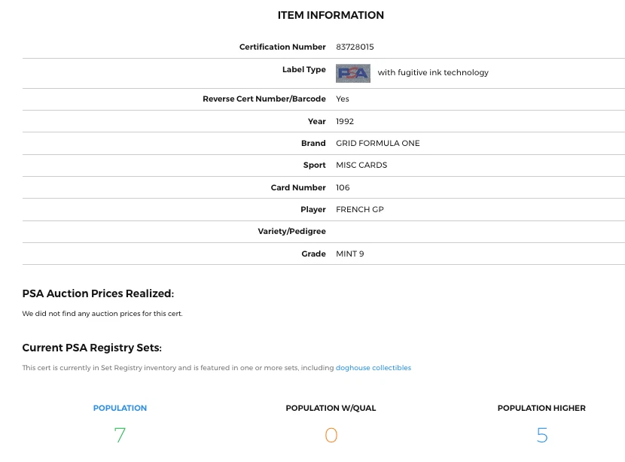The image size is (625, 462).
Task: Click the player value FRENCH GP
Action: point(359,209)
